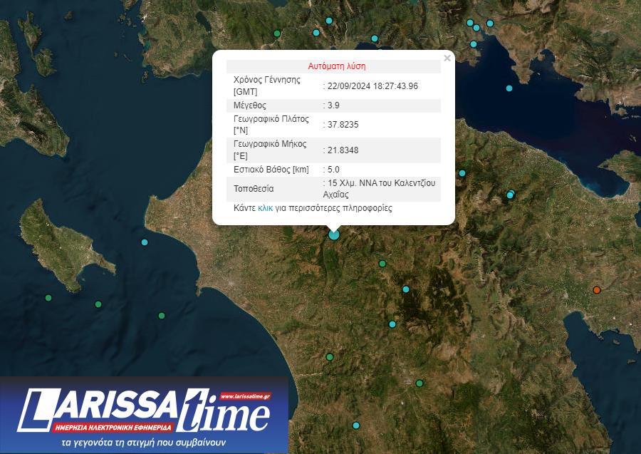
Task: Click the "Αυτόματη λύση" popup header
Action: coord(337,66)
